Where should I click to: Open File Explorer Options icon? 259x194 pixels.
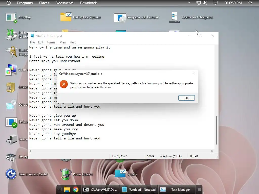[66, 17]
